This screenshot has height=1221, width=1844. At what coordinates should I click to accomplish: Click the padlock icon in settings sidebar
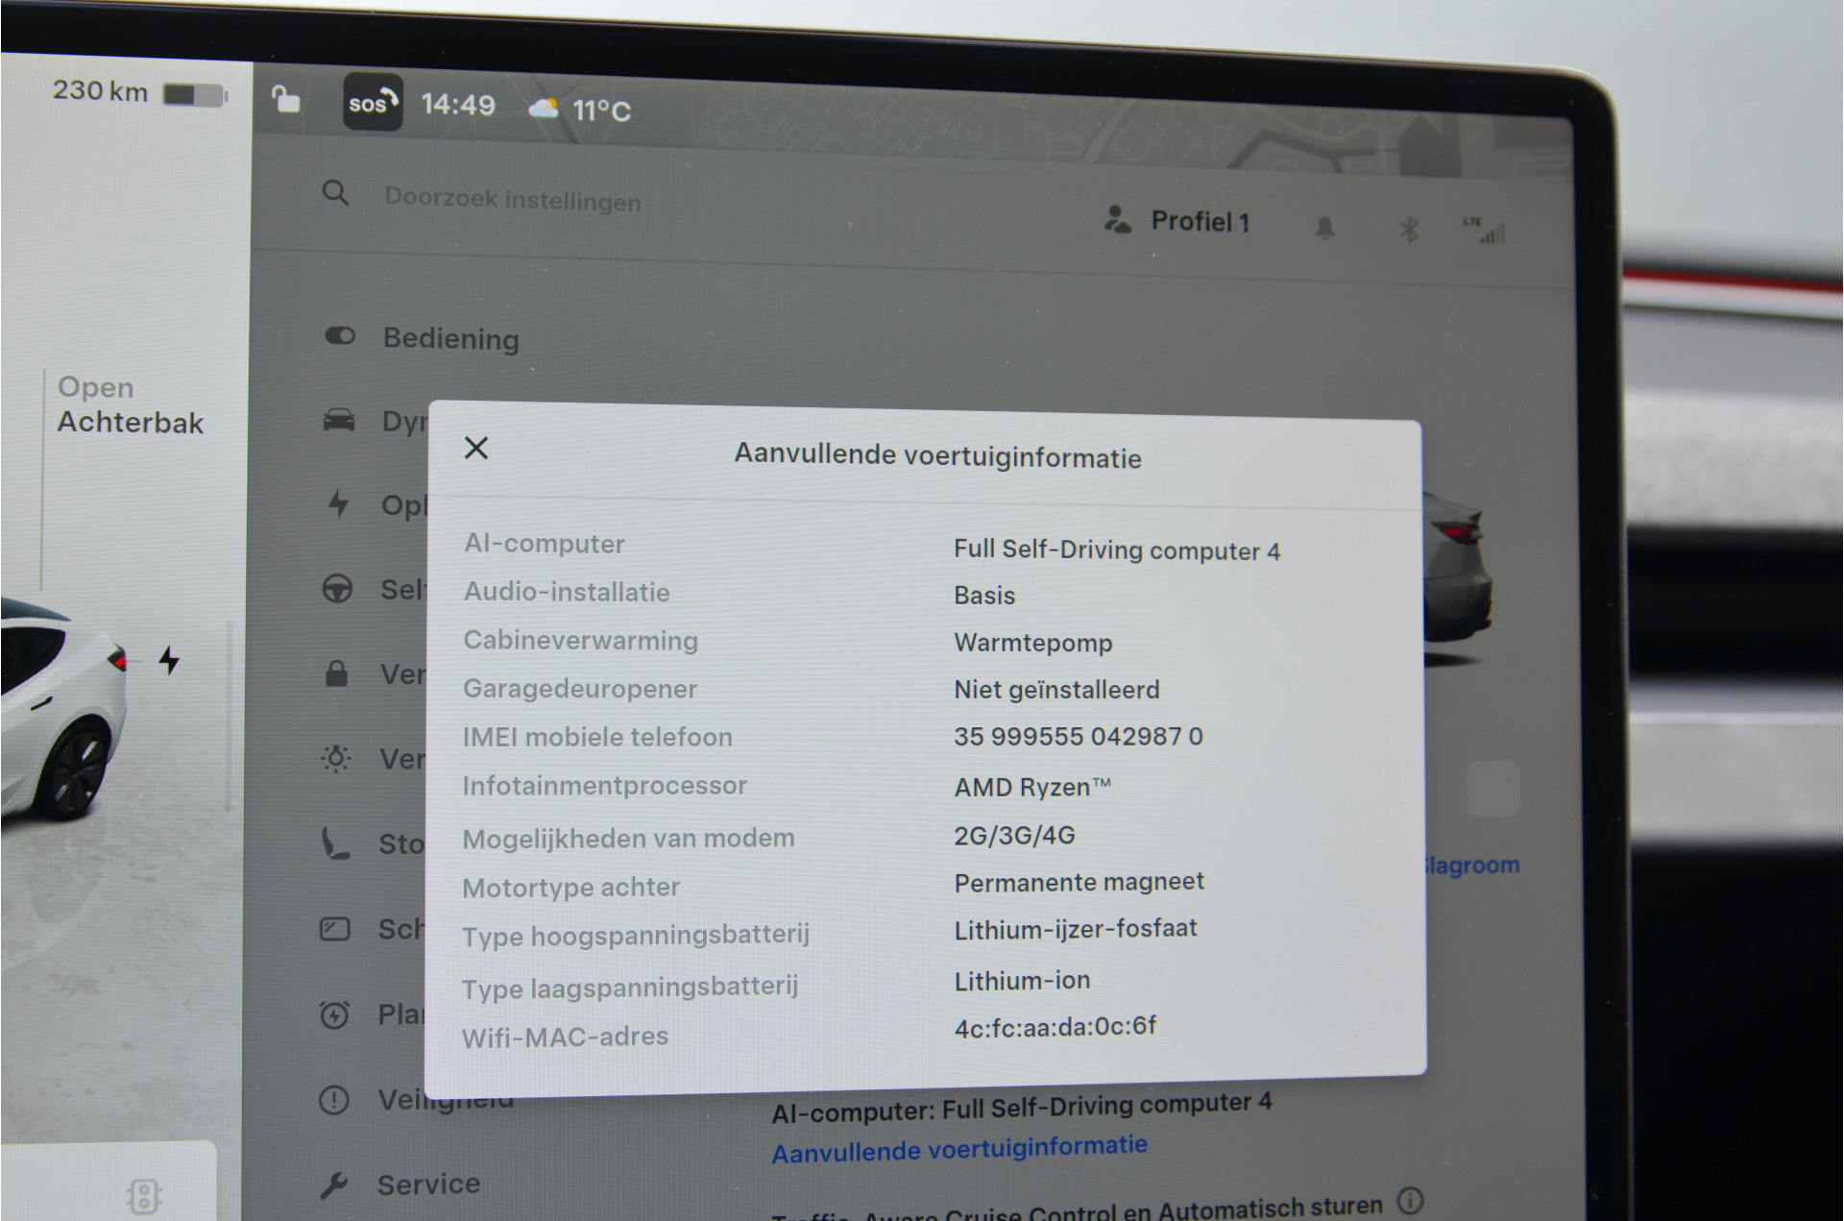[336, 672]
